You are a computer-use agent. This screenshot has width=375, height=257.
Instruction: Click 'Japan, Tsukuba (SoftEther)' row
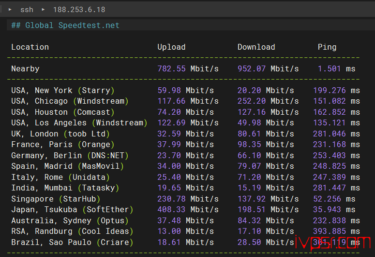pyautogui.click(x=72, y=210)
